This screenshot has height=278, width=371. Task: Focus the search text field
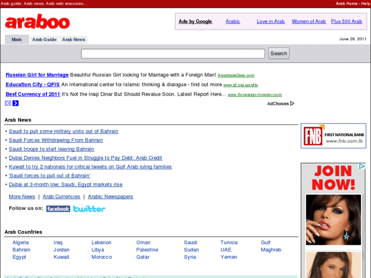click(x=173, y=54)
